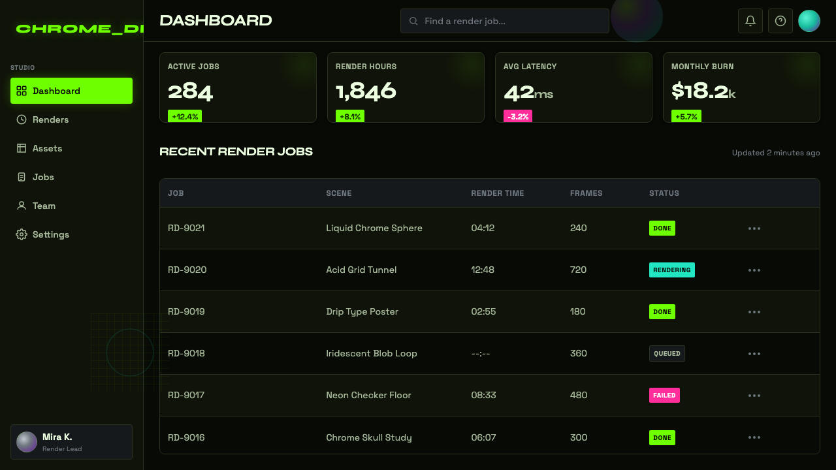Click the FRAMES column header
Image resolution: width=836 pixels, height=470 pixels.
(587, 193)
